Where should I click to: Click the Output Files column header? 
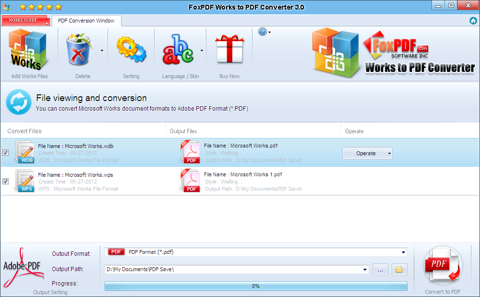point(183,131)
